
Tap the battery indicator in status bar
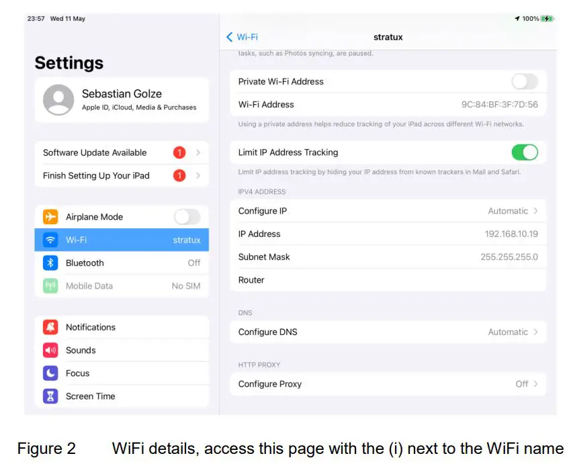point(548,19)
